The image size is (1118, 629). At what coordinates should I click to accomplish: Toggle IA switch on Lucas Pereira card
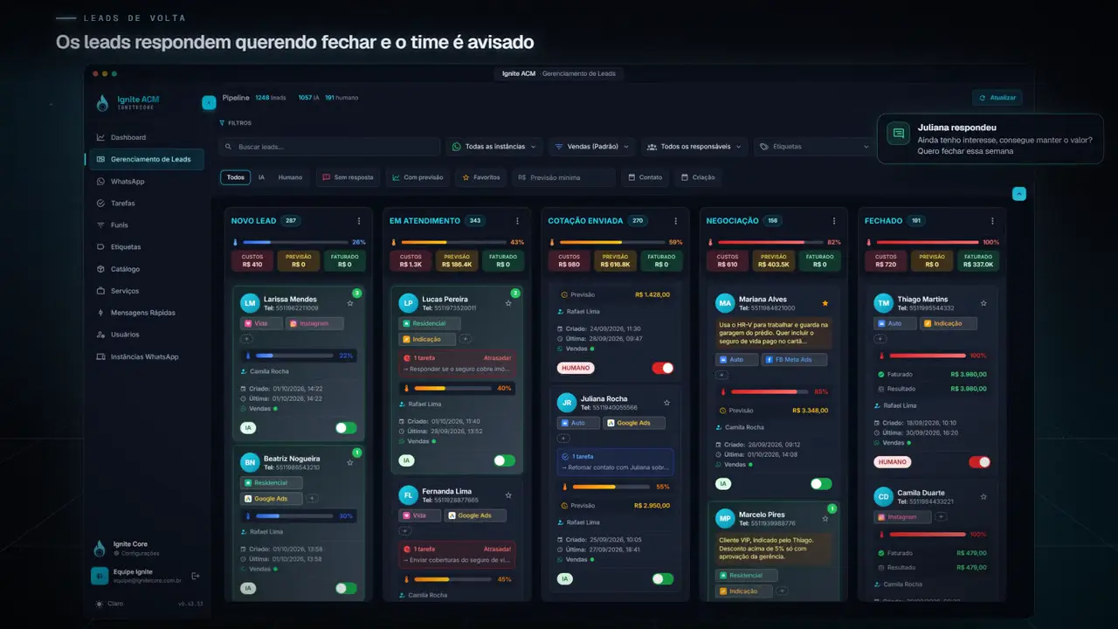(505, 460)
